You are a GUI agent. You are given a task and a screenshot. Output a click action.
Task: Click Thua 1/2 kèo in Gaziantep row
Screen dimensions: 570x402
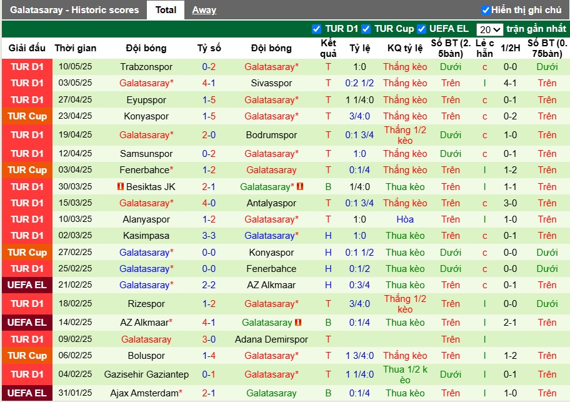click(405, 374)
